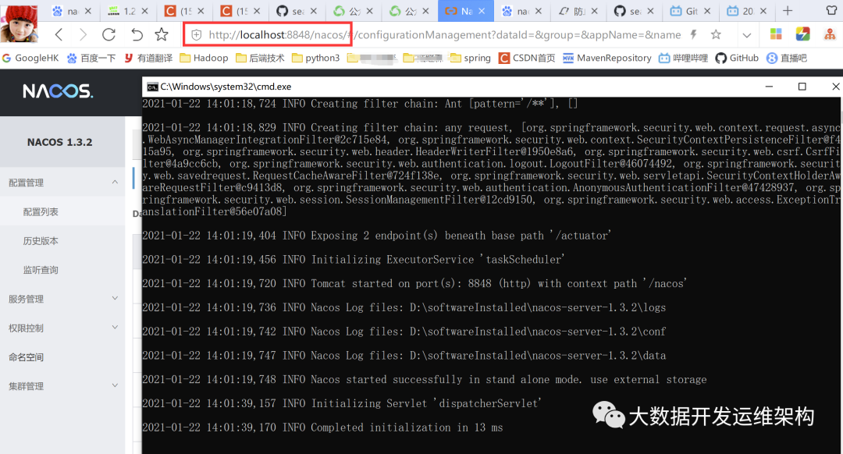This screenshot has height=454, width=843.
Task: Click the colorful lightning extension icon
Action: pos(802,34)
